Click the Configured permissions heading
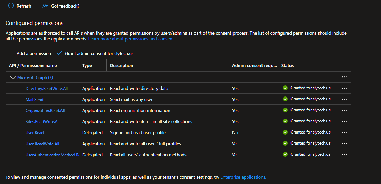 tap(35, 23)
